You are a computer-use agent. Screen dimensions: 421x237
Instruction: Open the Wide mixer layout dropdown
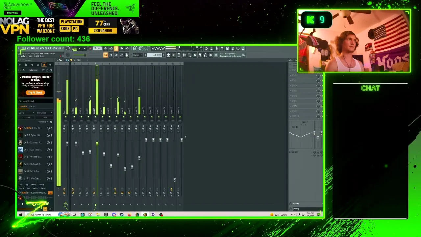tap(79, 60)
